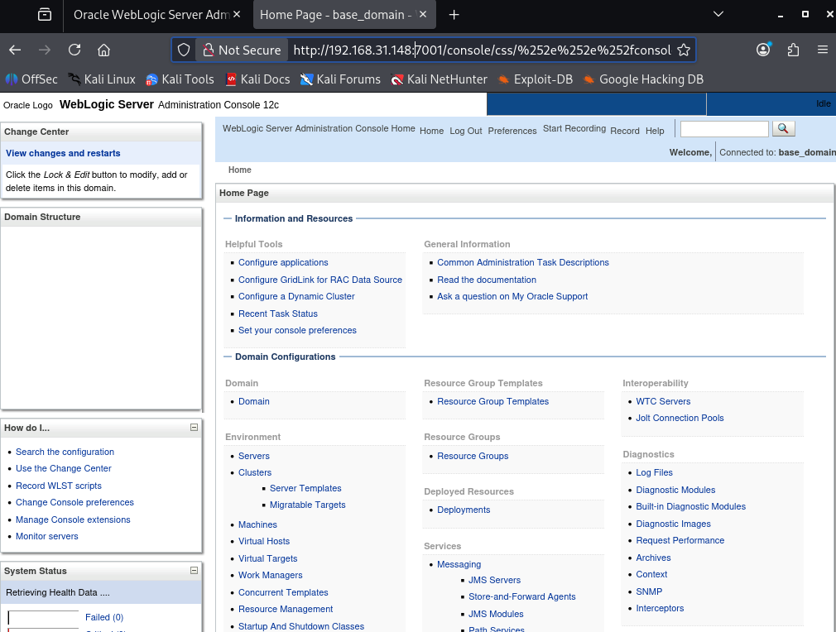Reload the current page
The image size is (836, 632).
pyautogui.click(x=74, y=50)
